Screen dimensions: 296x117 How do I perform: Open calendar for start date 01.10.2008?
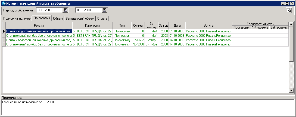pos(65,10)
